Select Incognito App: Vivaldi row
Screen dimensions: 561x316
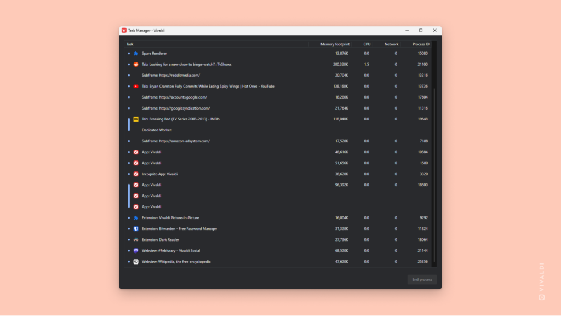click(x=278, y=174)
